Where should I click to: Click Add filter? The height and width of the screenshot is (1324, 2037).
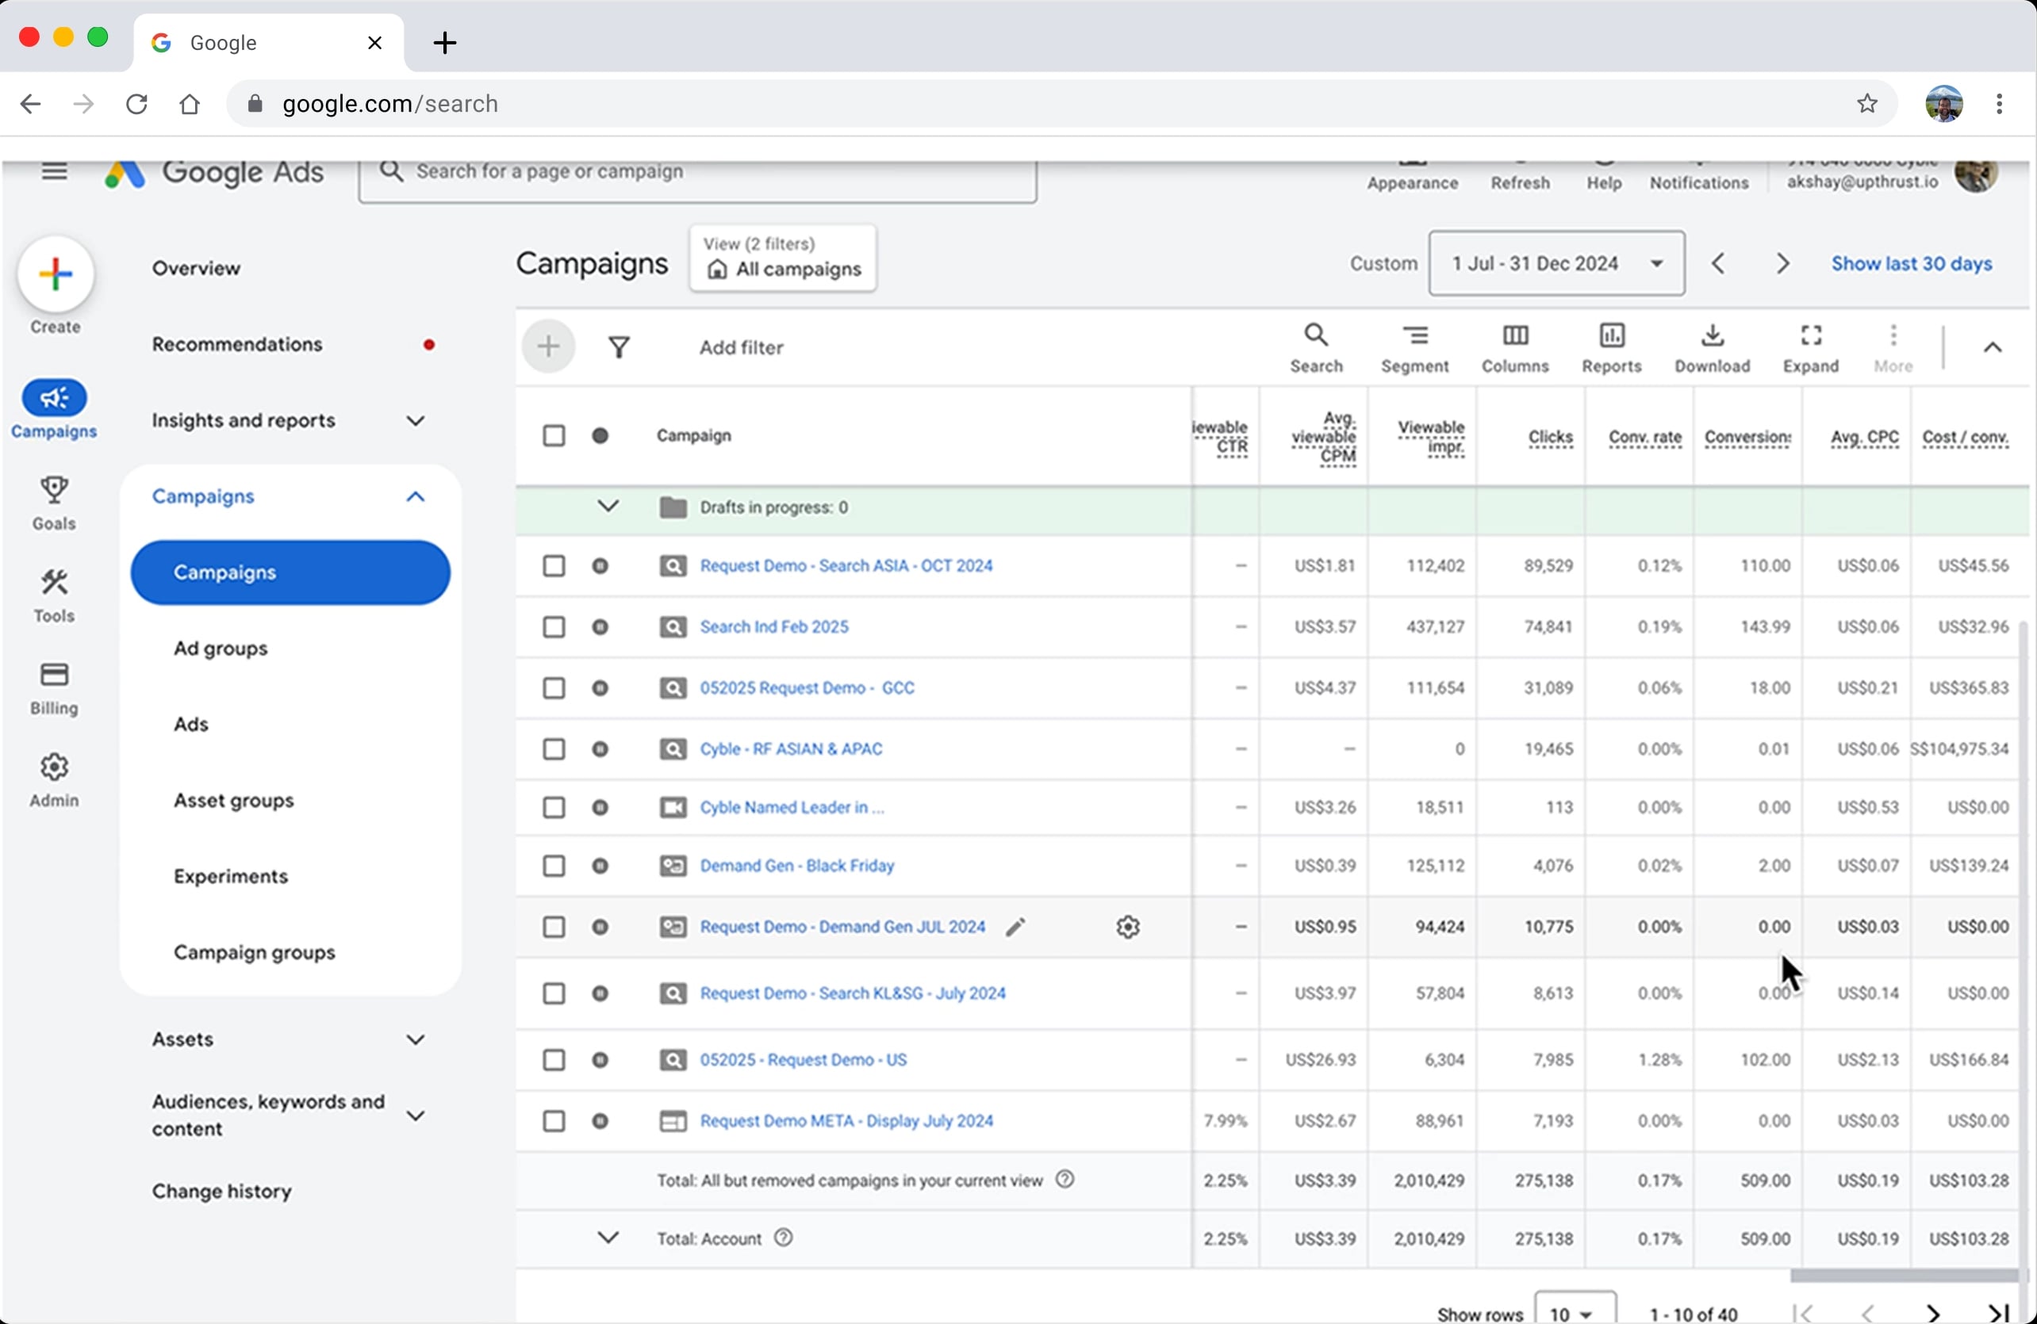pyautogui.click(x=741, y=348)
